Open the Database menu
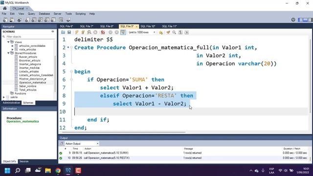Viewport: 313px width, 176px height. (x=45, y=14)
